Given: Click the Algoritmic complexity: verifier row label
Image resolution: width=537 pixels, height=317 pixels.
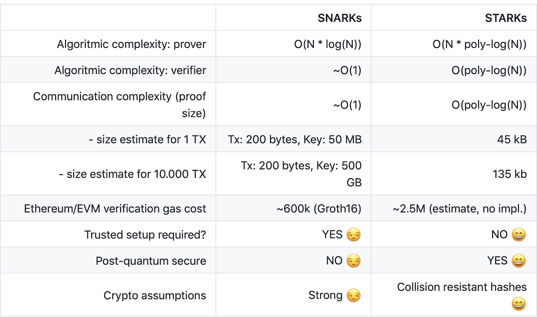Looking at the screenshot, I should [130, 70].
